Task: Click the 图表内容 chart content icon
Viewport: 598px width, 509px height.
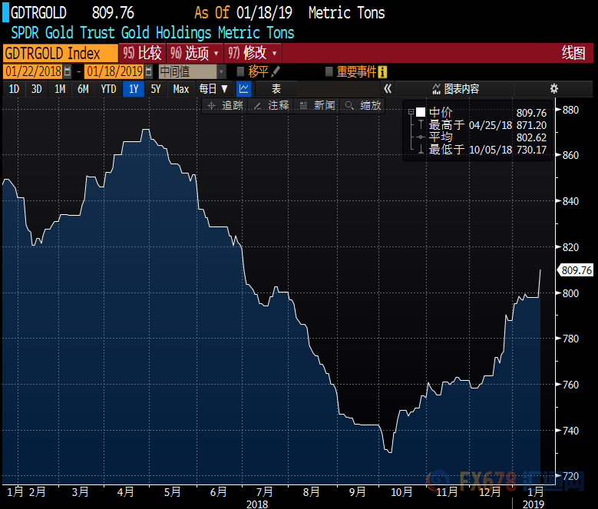Action: pos(436,89)
